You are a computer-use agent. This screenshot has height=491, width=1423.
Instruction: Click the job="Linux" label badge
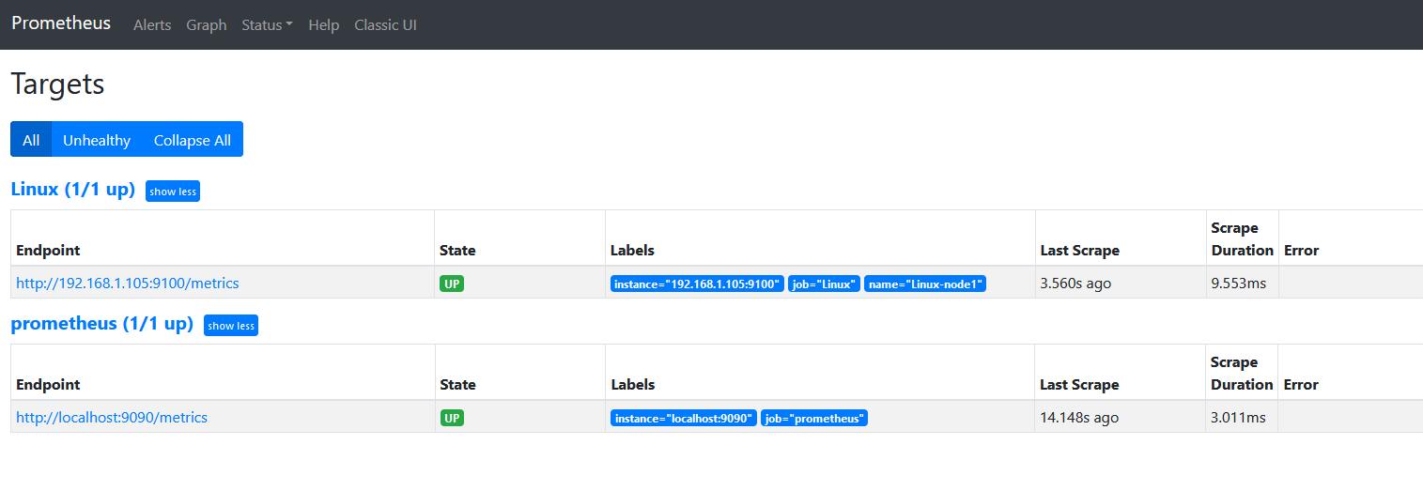tap(825, 284)
